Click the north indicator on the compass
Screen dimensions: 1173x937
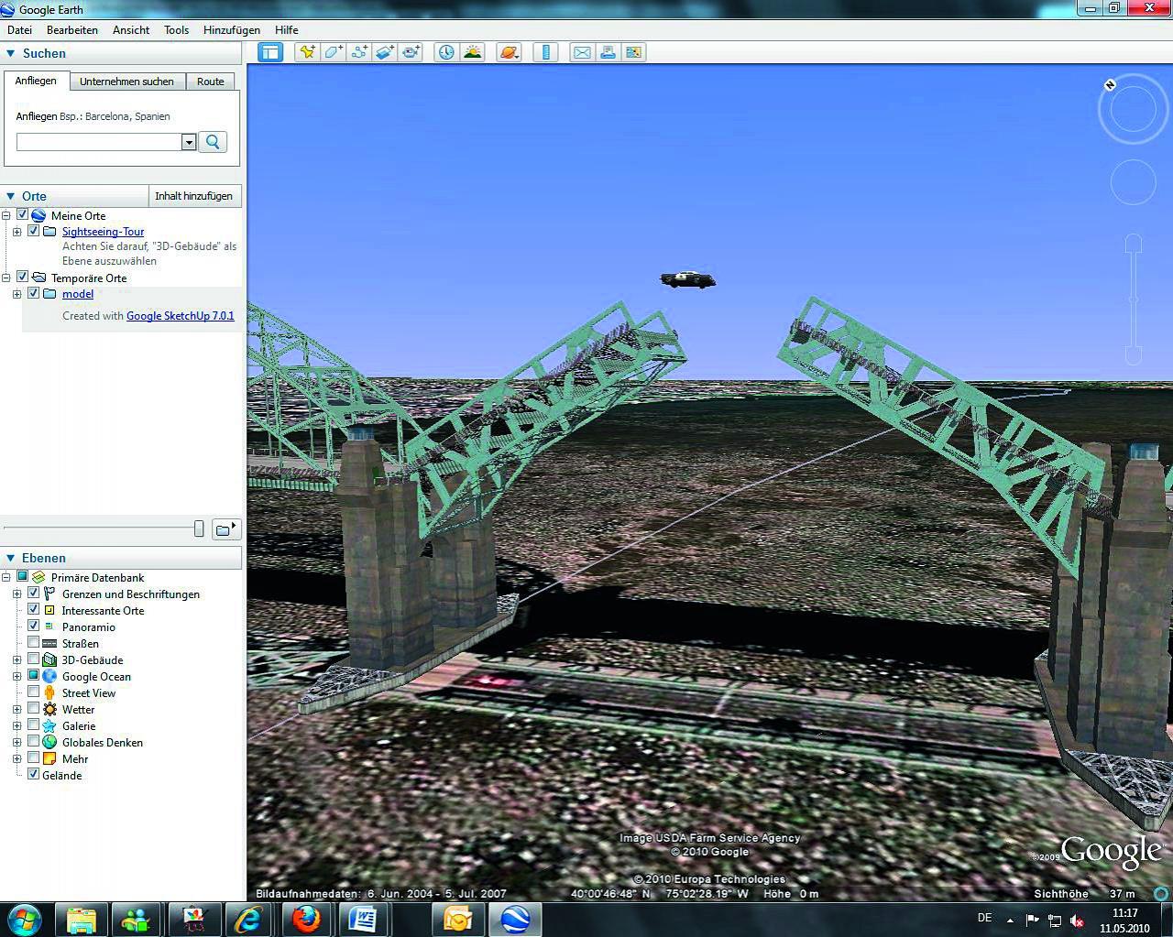1110,84
